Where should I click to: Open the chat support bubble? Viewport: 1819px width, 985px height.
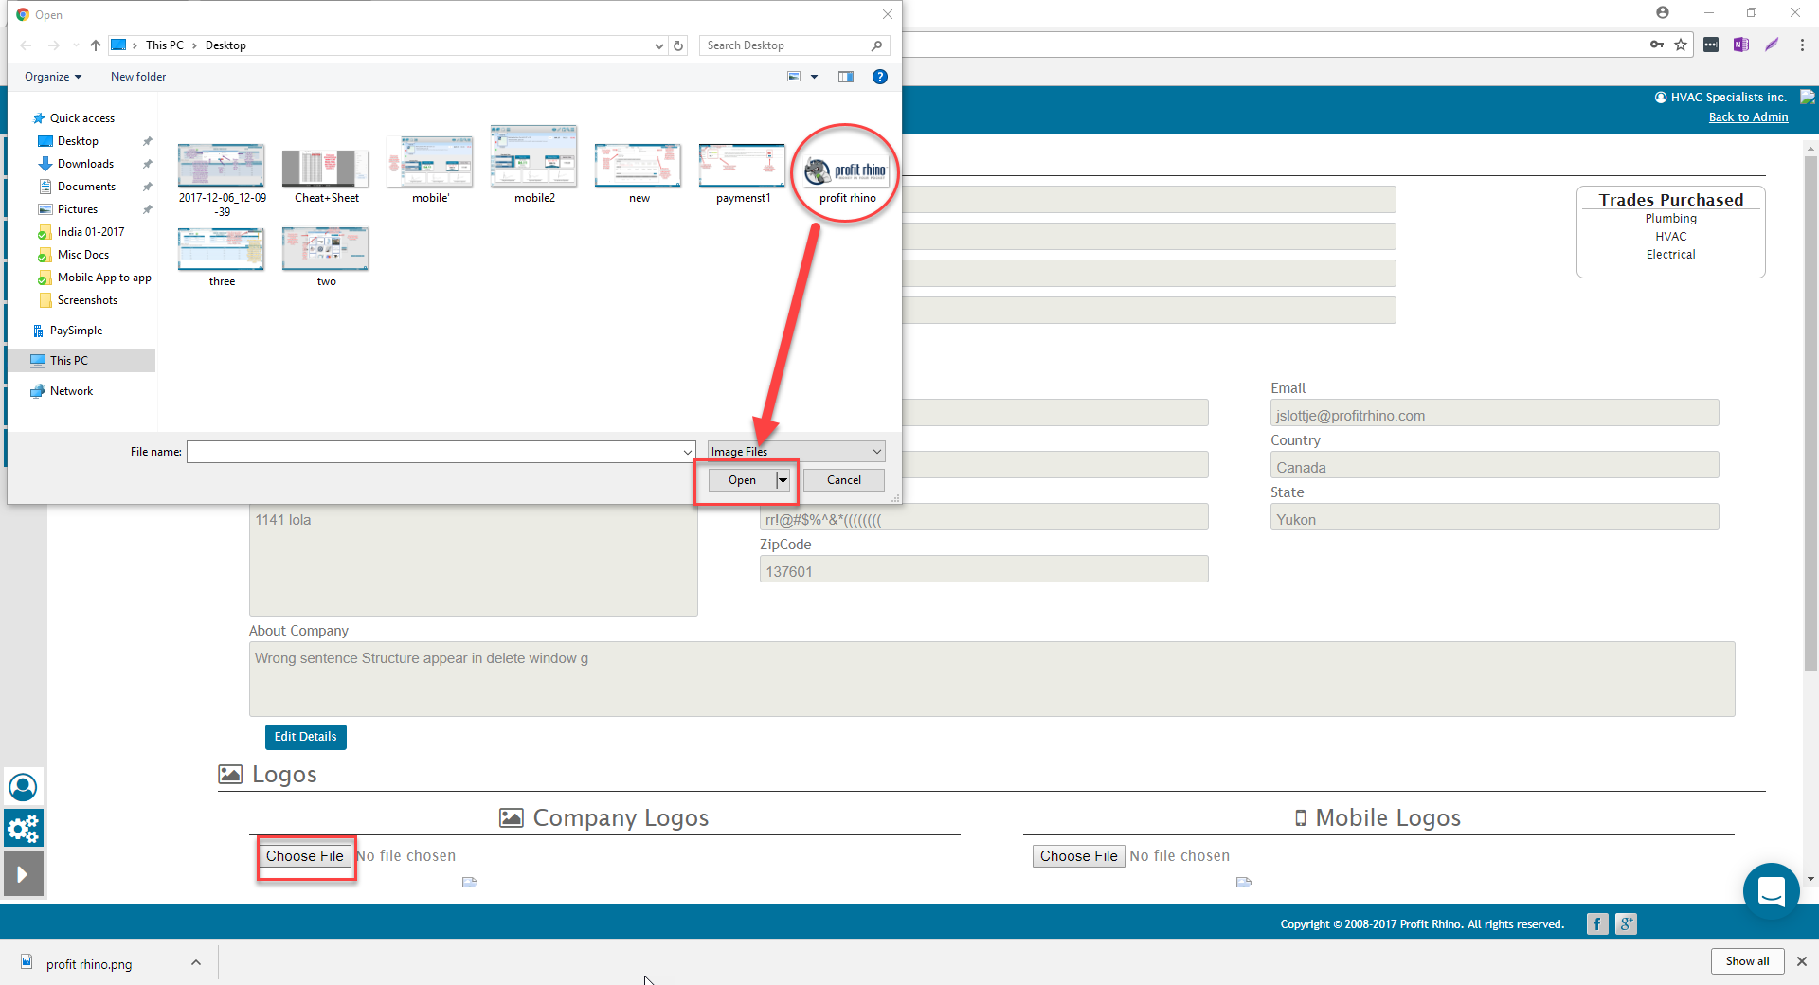pyautogui.click(x=1770, y=890)
